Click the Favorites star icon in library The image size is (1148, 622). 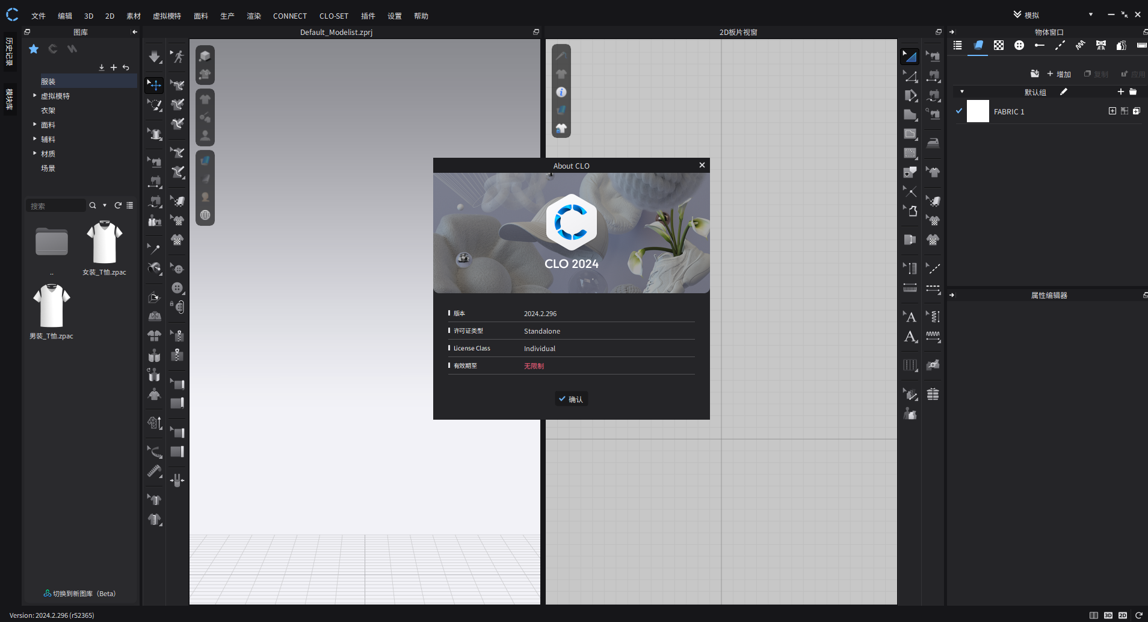pos(34,49)
